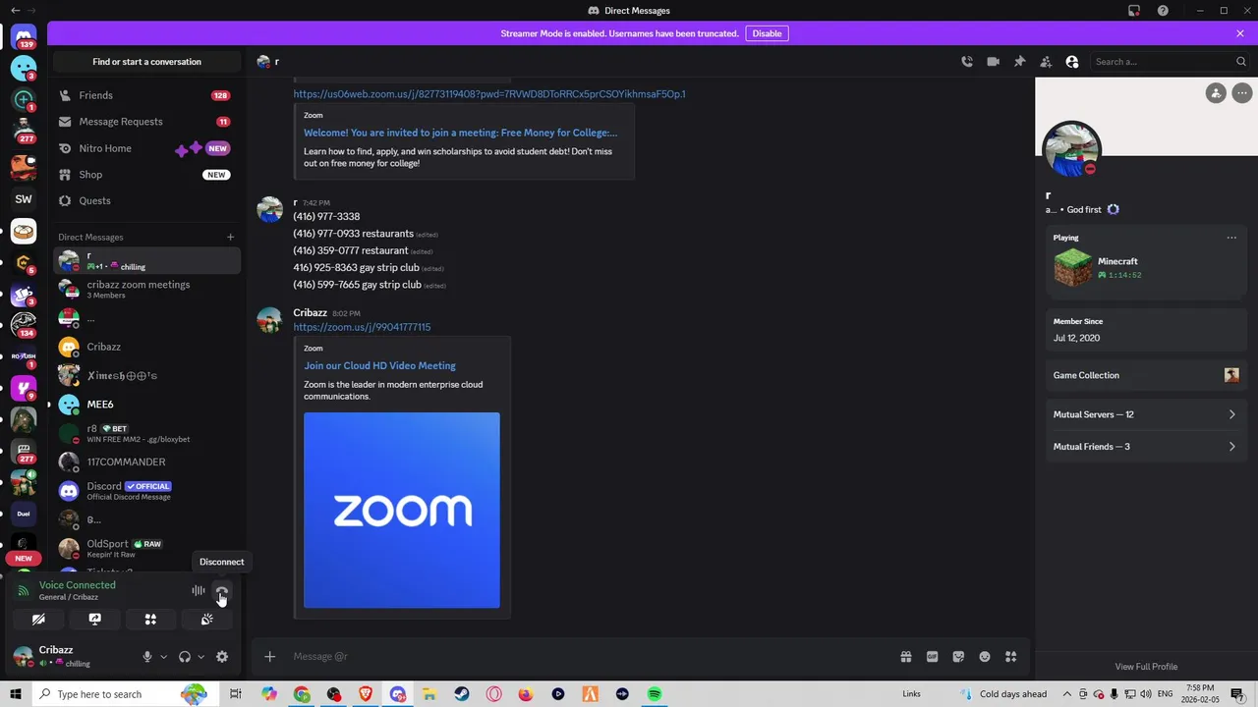Disconnect from the voice call
Viewport: 1258px width, 707px height.
click(221, 591)
